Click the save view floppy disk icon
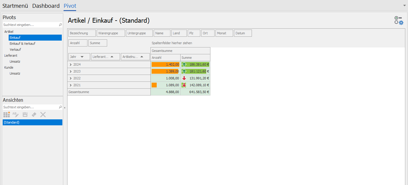Screen dimensions: 408x185 pyautogui.click(x=25, y=115)
